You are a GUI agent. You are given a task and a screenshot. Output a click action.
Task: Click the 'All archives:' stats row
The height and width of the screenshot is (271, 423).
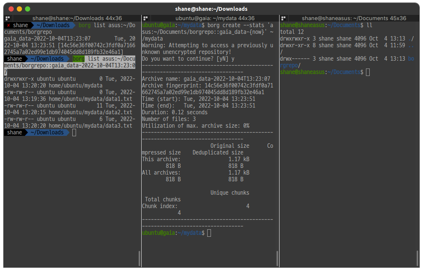coord(196,176)
